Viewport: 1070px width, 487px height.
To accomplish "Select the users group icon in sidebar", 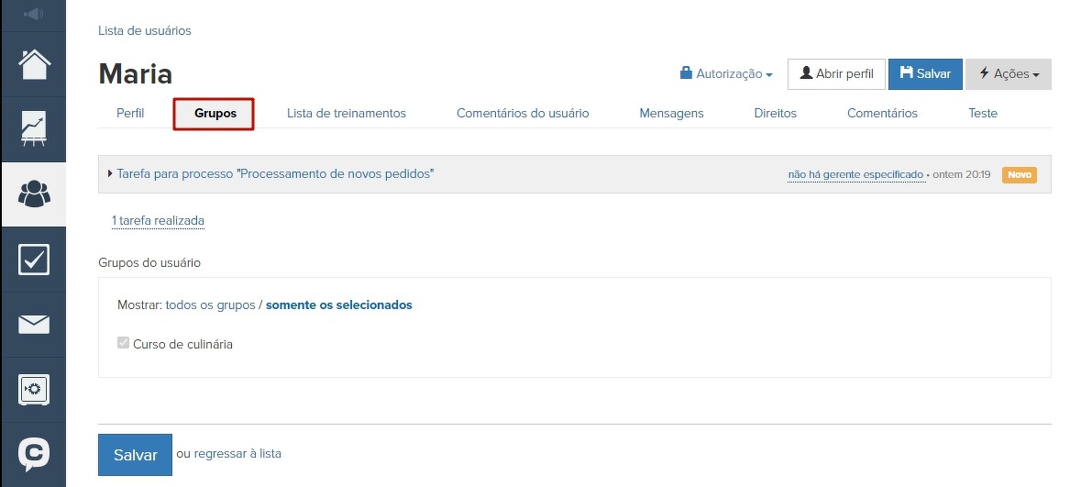I will 34,194.
